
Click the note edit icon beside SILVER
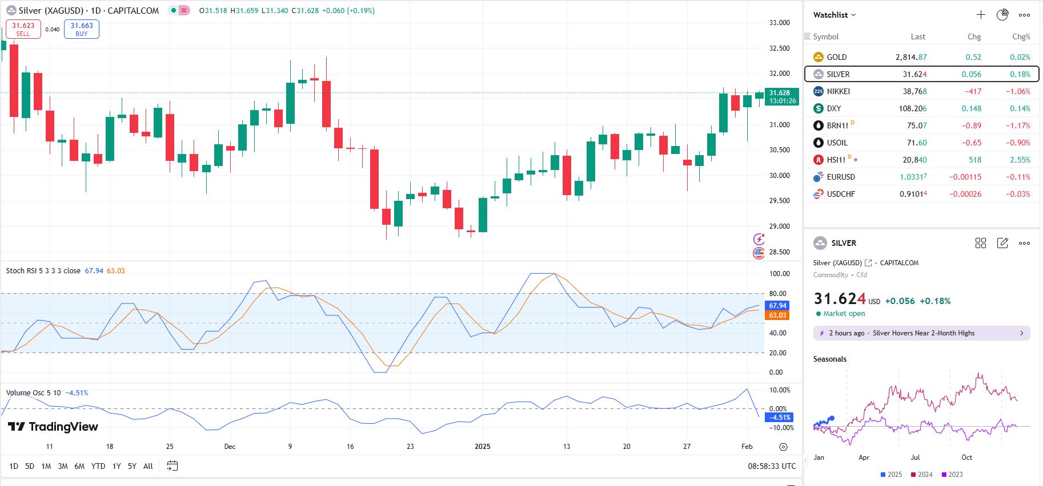(x=1002, y=243)
